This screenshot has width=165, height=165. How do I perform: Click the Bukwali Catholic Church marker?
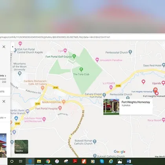pos(95,156)
